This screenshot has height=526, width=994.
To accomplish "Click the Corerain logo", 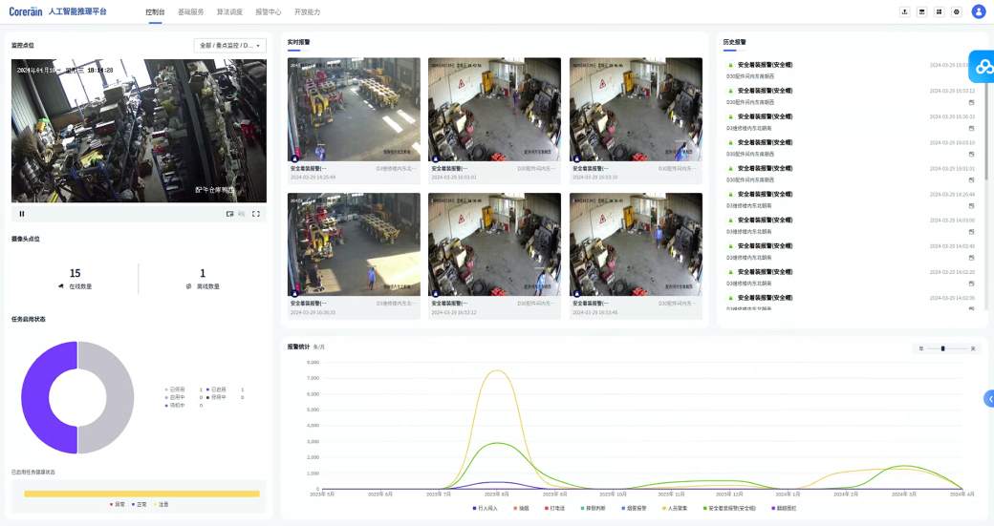I will pyautogui.click(x=26, y=12).
